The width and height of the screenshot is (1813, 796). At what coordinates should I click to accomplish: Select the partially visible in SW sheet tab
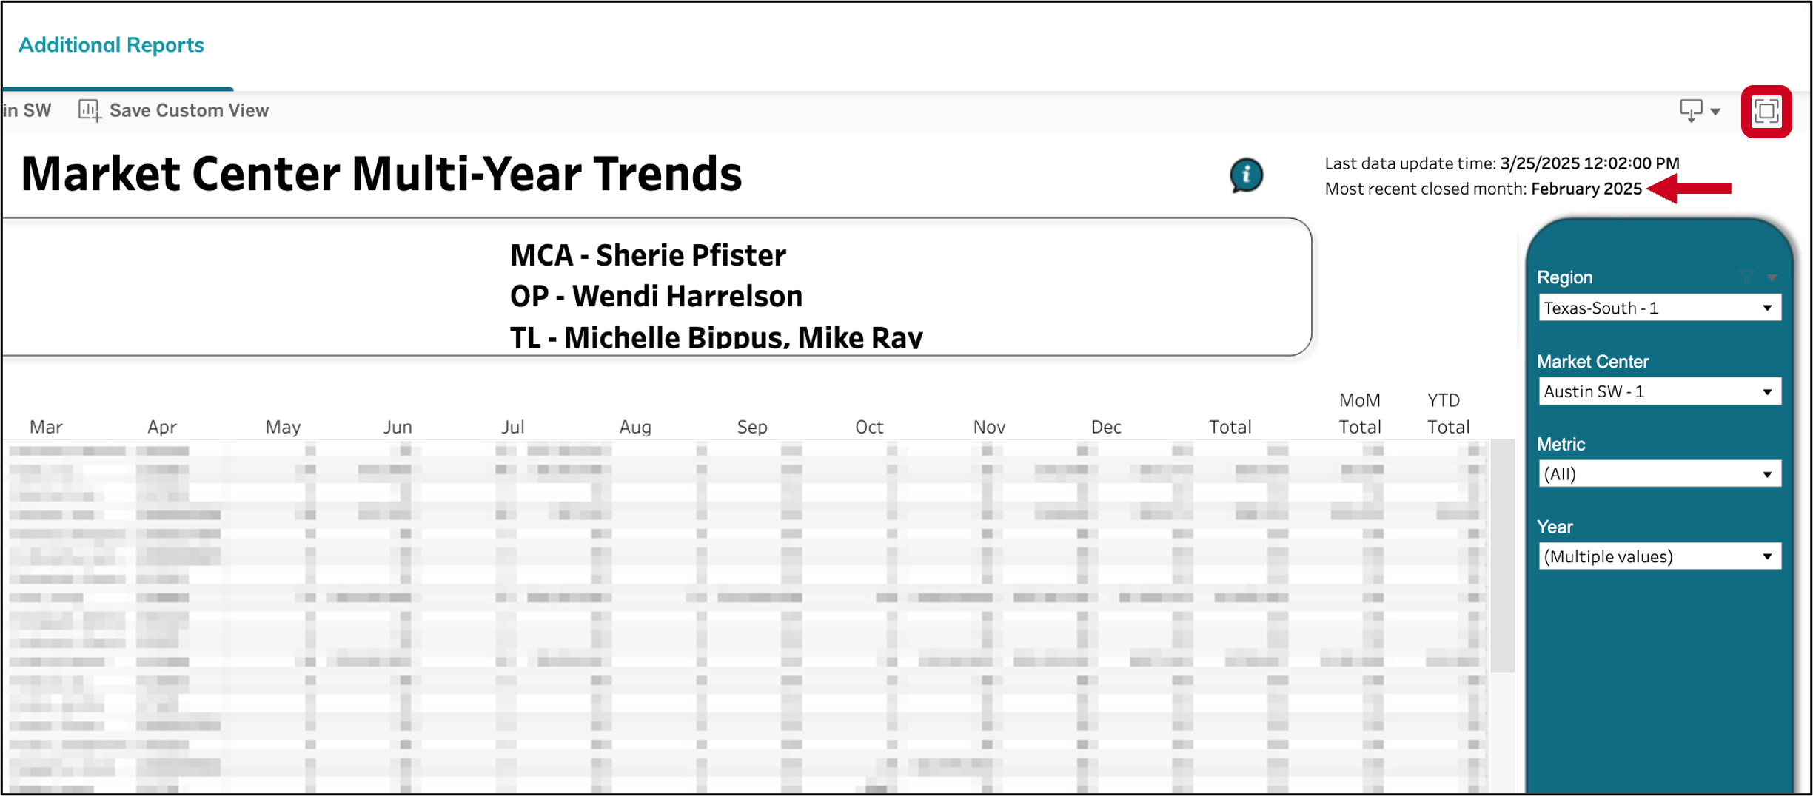tap(26, 109)
